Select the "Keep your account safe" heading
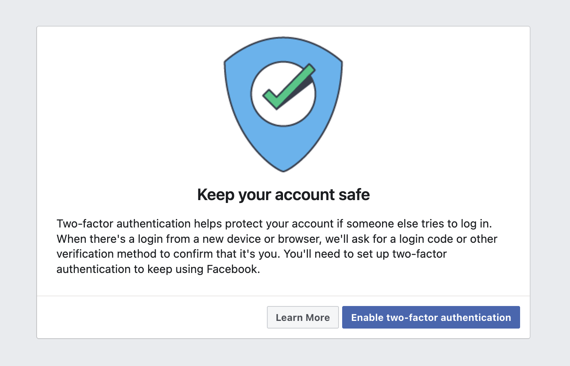Image resolution: width=570 pixels, height=366 pixels. coord(283,195)
